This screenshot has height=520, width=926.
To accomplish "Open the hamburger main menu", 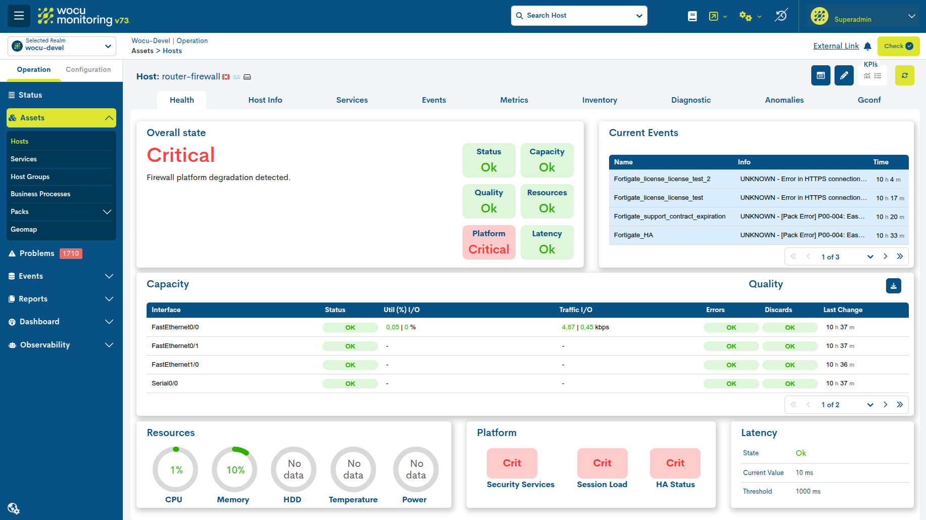I will (x=19, y=16).
